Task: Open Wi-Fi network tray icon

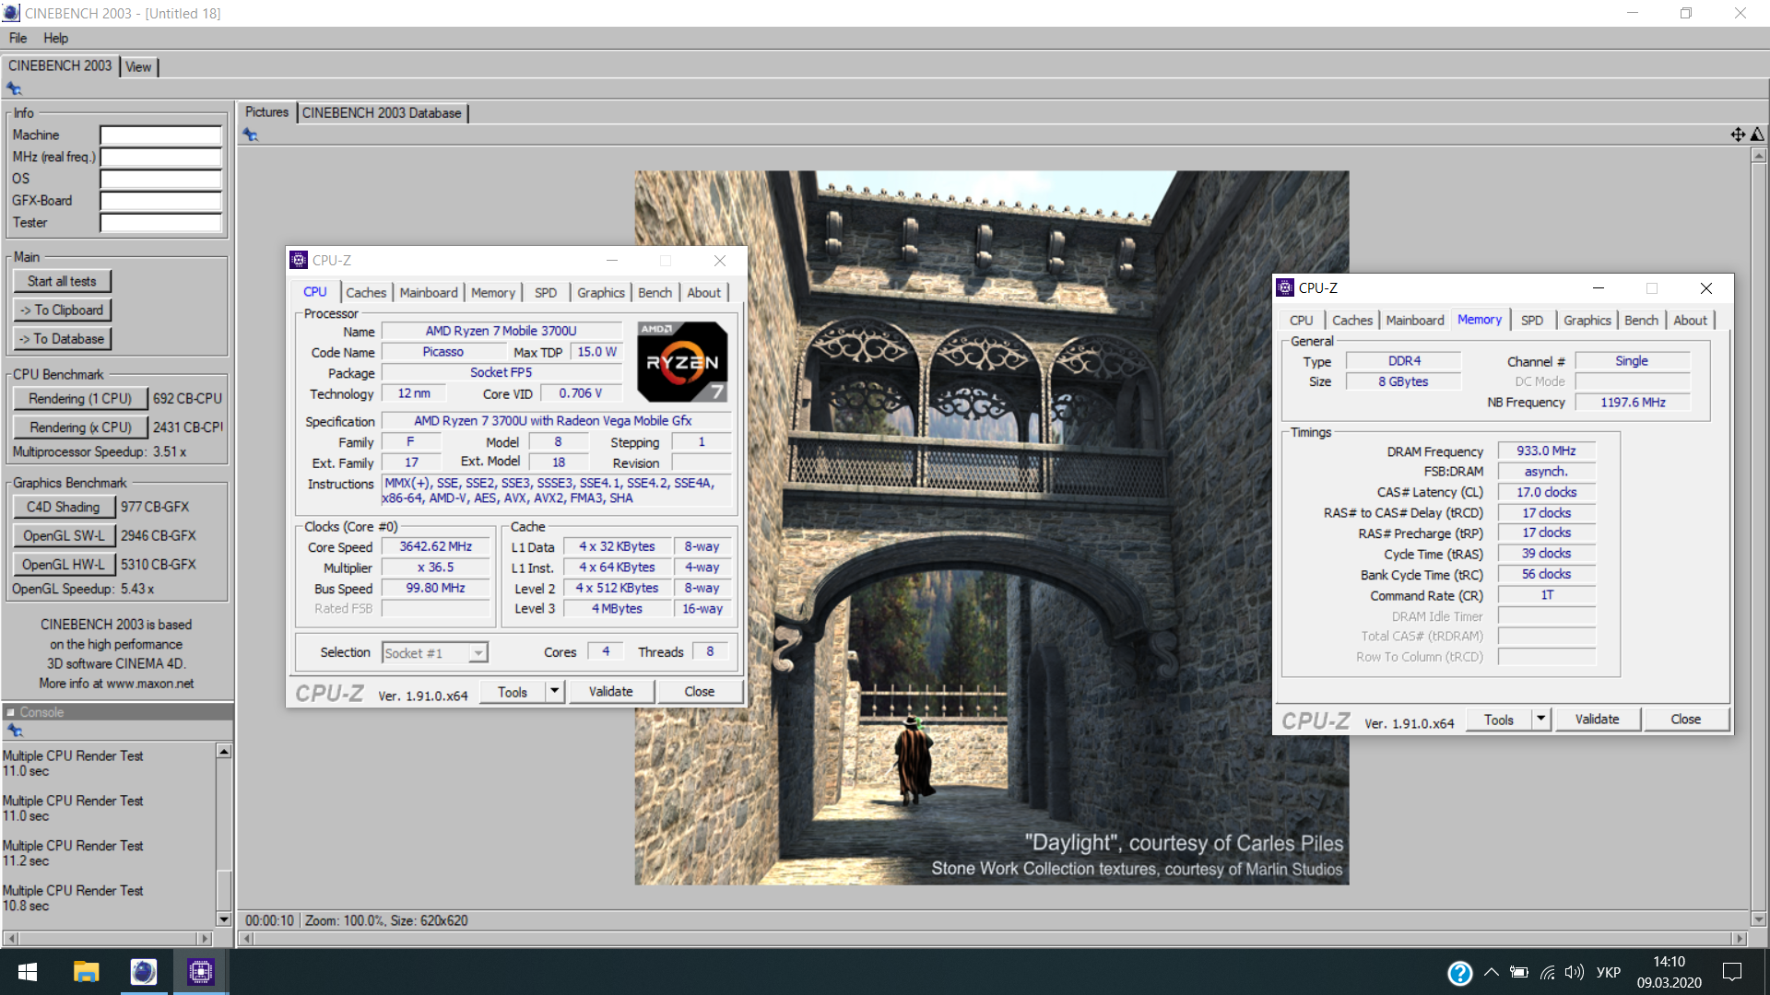Action: pyautogui.click(x=1548, y=972)
